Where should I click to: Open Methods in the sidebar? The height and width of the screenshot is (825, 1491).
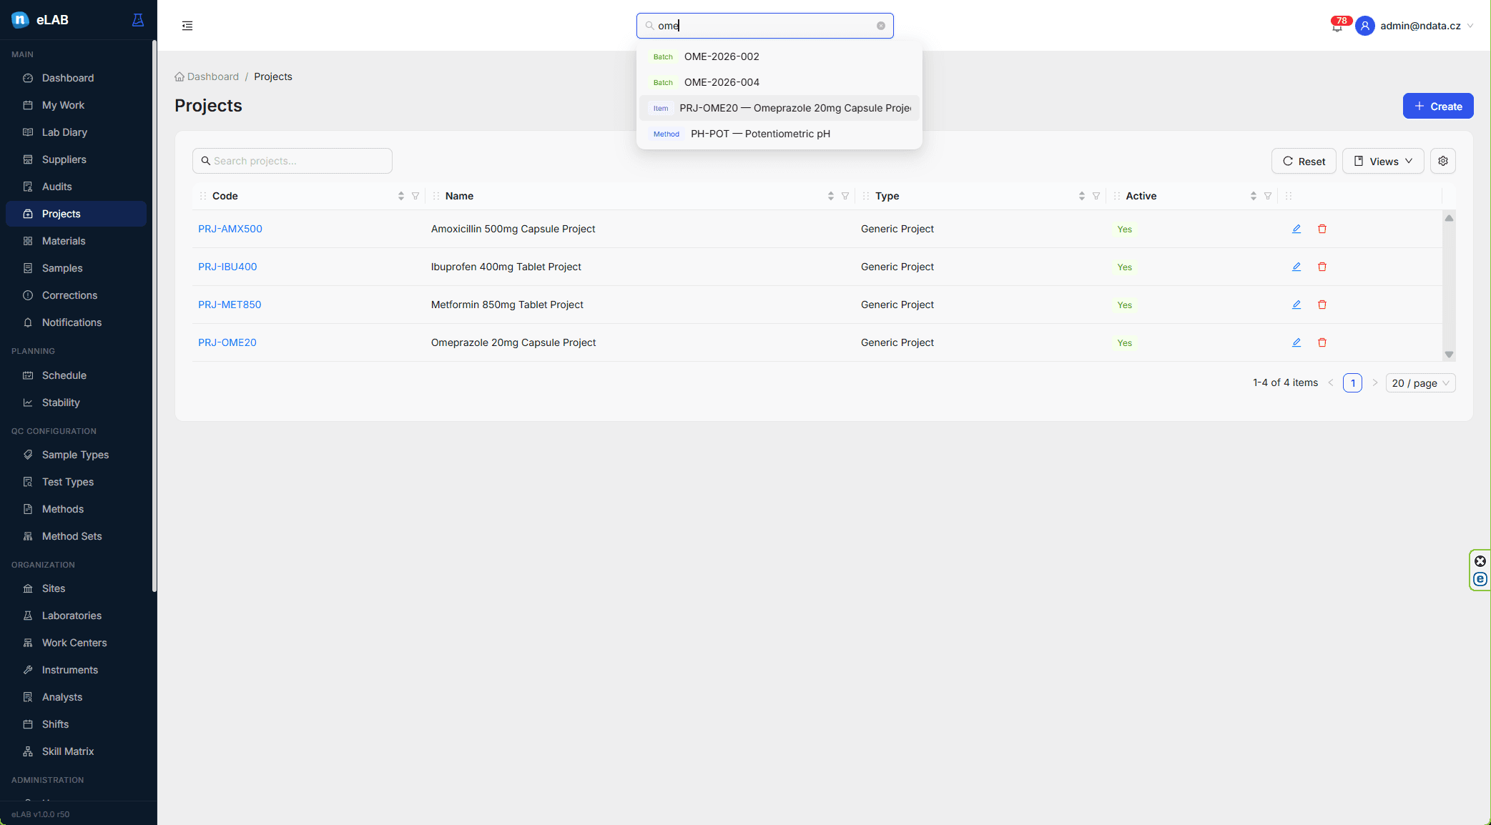click(76, 509)
